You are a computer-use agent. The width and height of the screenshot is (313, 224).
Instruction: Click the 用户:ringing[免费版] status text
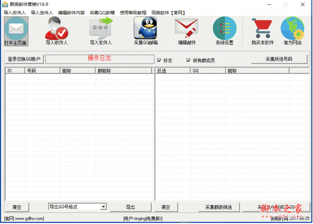click(143, 219)
